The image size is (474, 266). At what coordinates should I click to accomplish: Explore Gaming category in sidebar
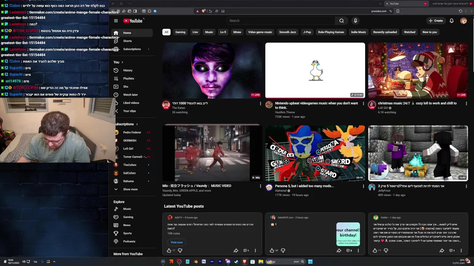coord(132,217)
